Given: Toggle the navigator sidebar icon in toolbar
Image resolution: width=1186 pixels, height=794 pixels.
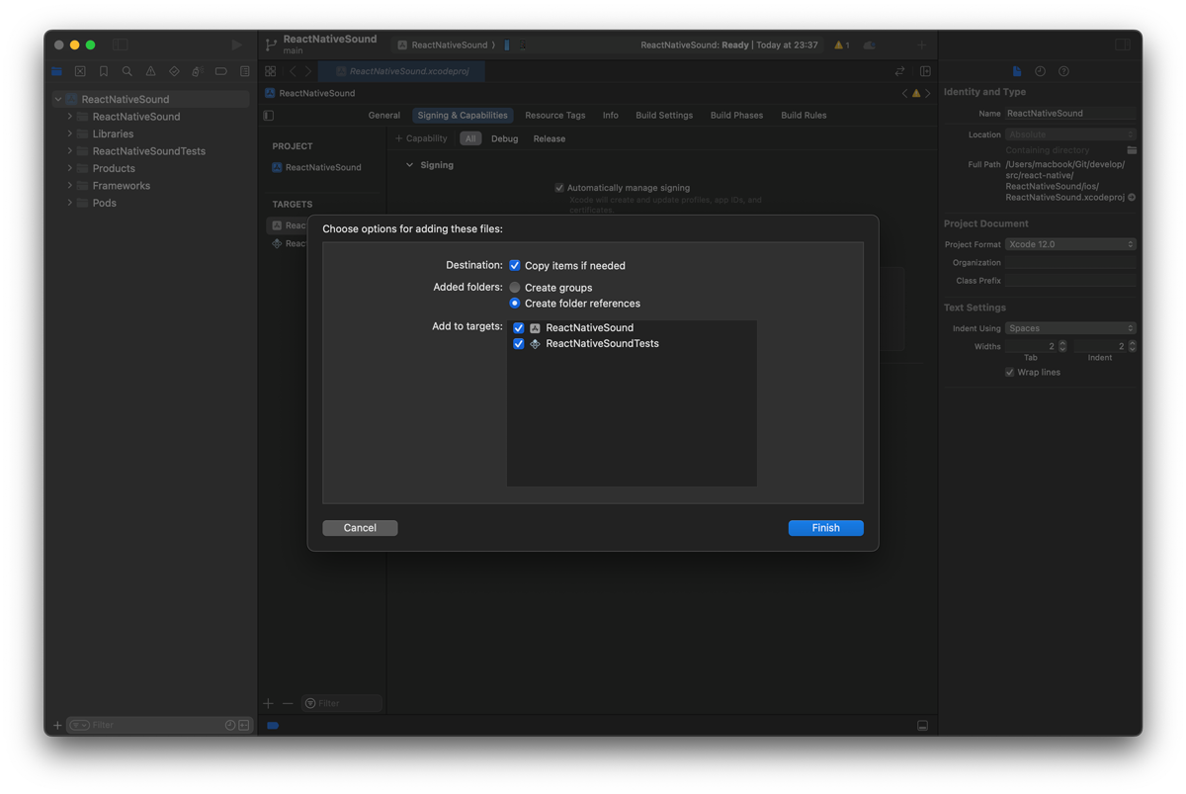Looking at the screenshot, I should click(121, 44).
